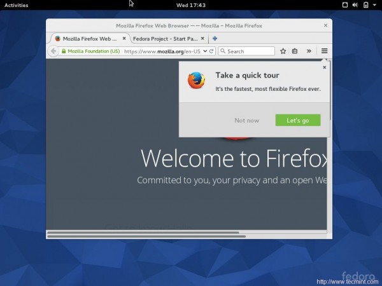
Task: Close the Mozilla Firefox Web tab
Action: pyautogui.click(x=124, y=38)
